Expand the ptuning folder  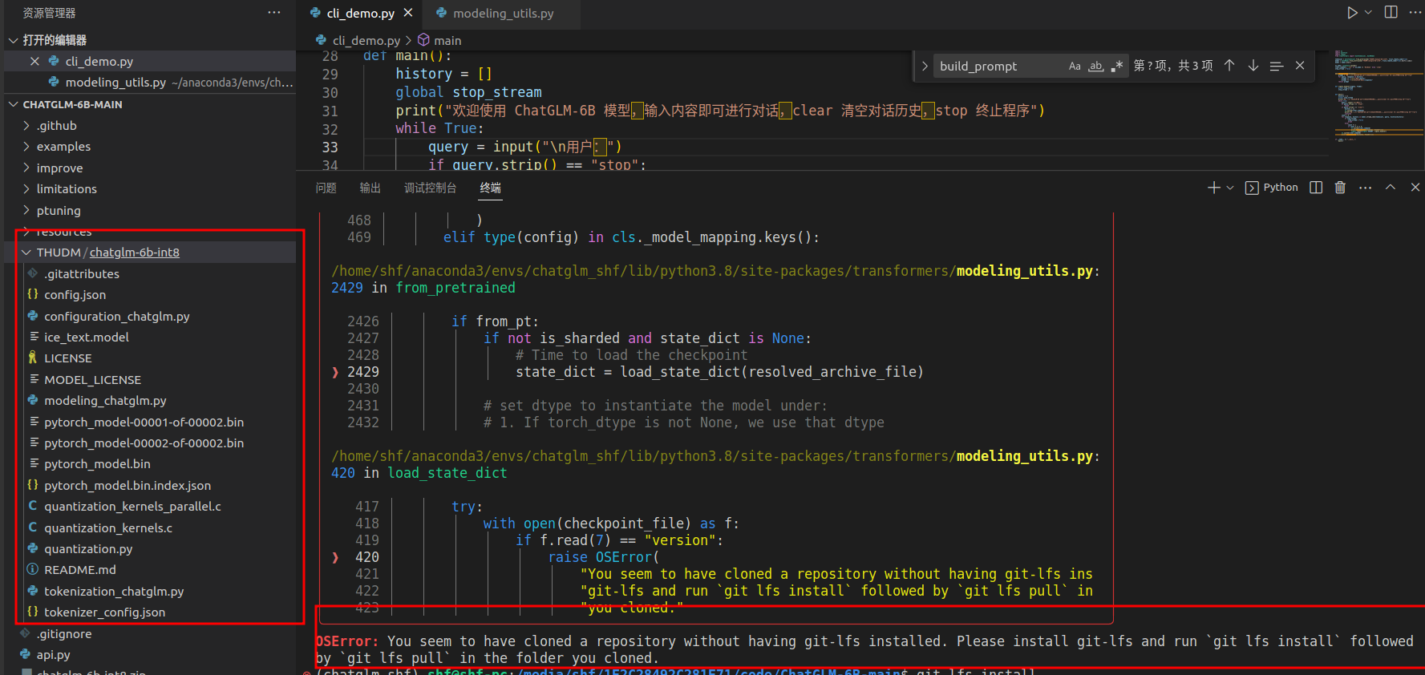pos(150,210)
